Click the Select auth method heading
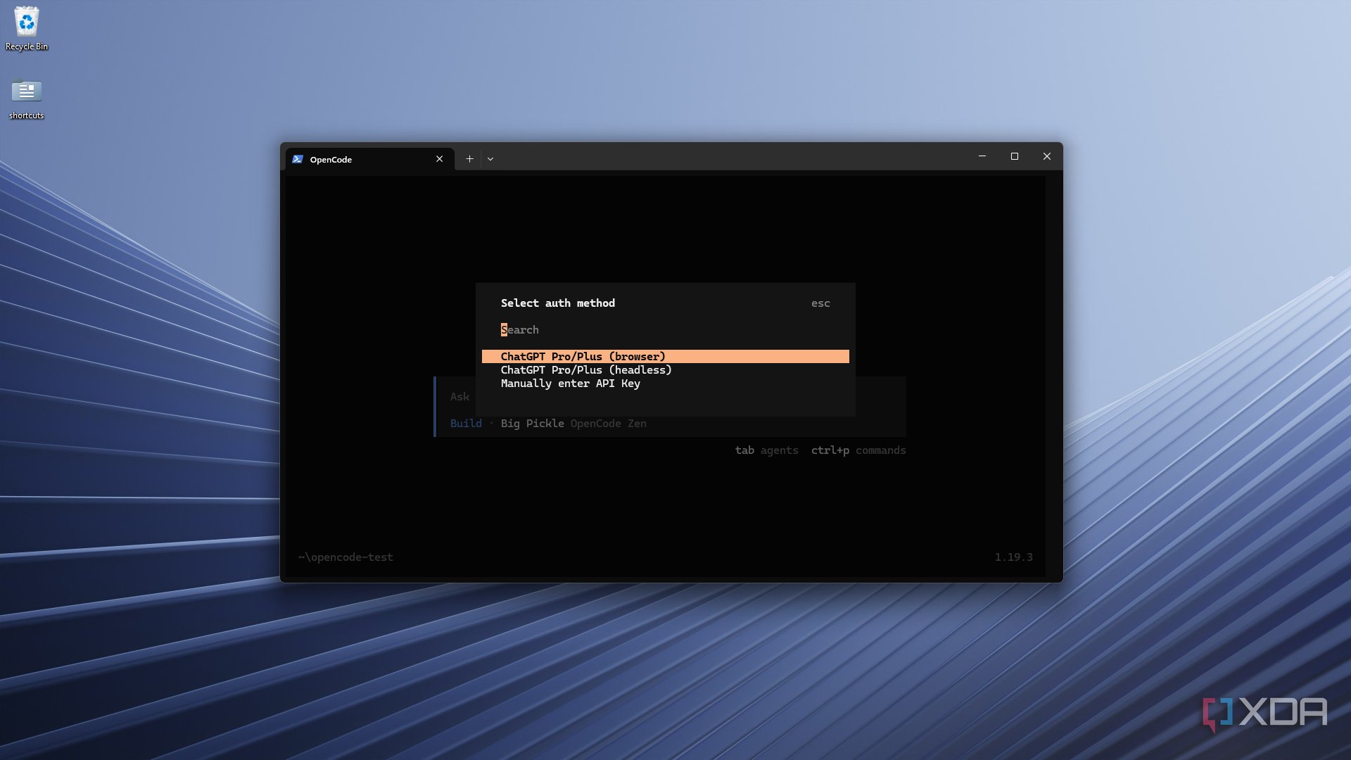Screen dimensions: 1351x760 tap(558, 303)
